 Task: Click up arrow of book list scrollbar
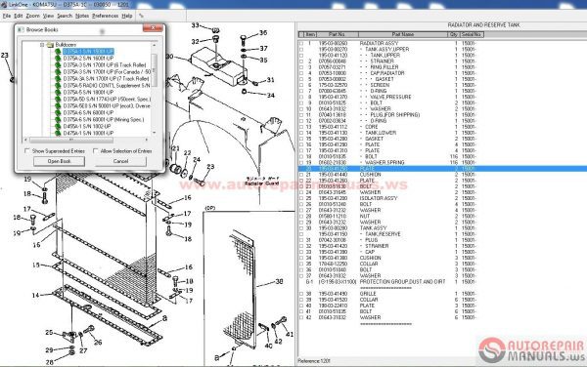(x=155, y=45)
